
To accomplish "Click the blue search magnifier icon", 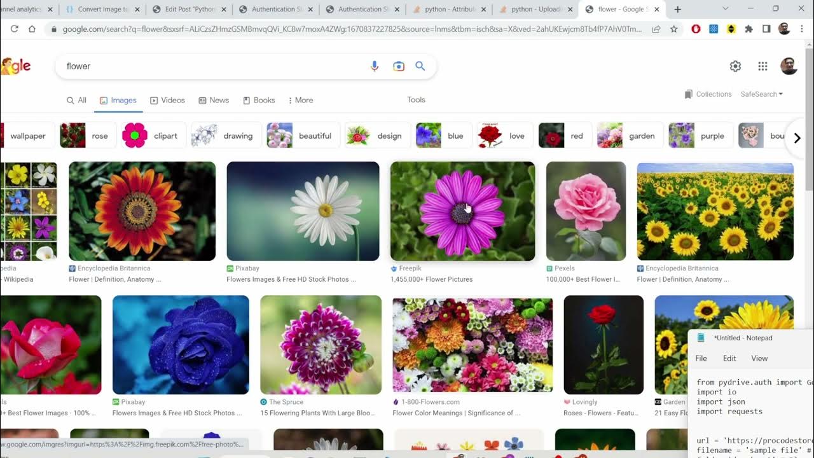I will 420,66.
